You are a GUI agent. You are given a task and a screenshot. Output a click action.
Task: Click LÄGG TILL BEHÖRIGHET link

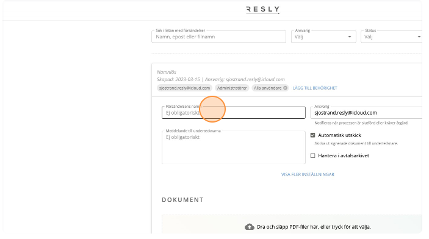coord(315,88)
